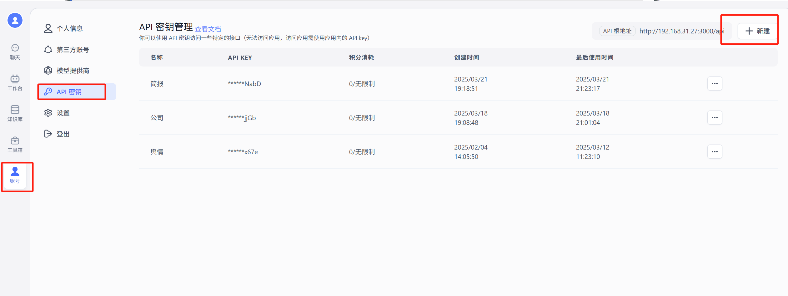Open 设置 settings page

[63, 113]
